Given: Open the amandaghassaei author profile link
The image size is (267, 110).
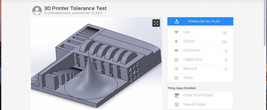Looking at the screenshot, I should pos(59,13).
